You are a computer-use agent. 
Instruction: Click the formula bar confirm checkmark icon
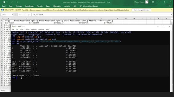point(24,15)
